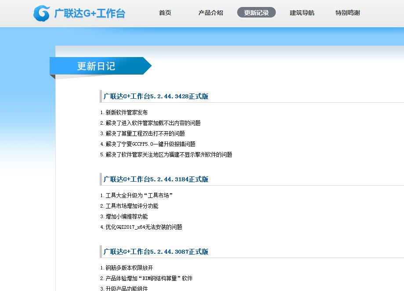Click the line 新版软件管家发布
Screen dimensions: 404x291
(x=124, y=112)
